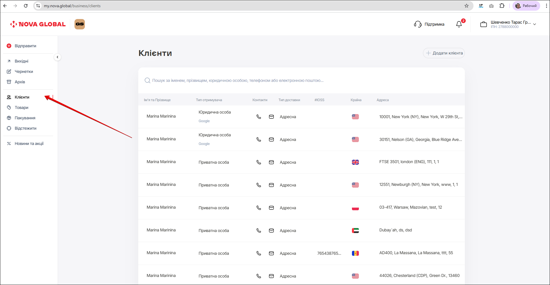Click email icon for Nelson Georgia client

click(x=271, y=139)
